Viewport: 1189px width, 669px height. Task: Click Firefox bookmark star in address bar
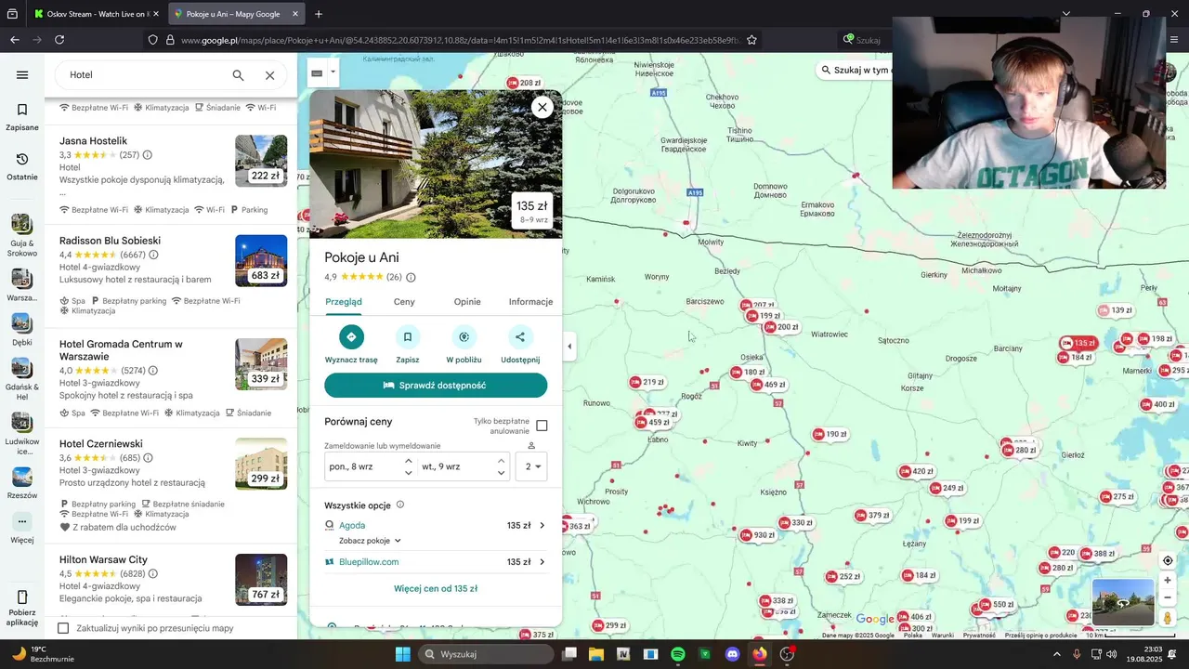[751, 40]
